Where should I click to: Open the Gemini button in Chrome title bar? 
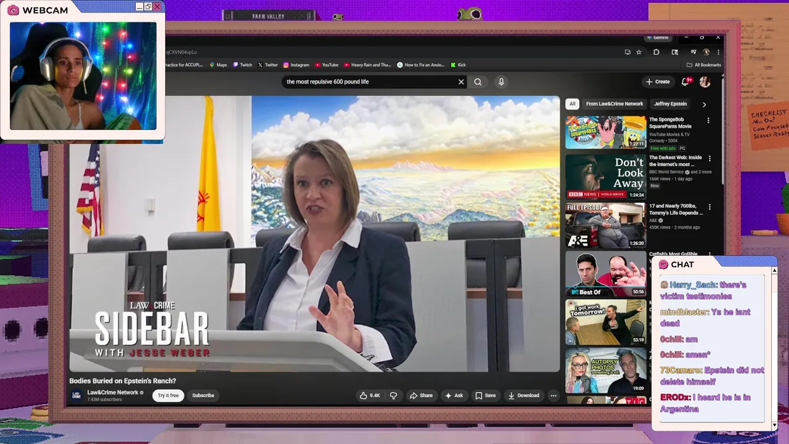[x=657, y=38]
